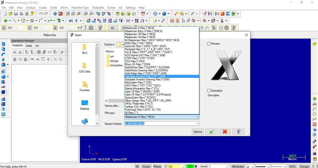The width and height of the screenshot is (318, 168).
Task: Confirm with the green checkmark button
Action: click(211, 131)
